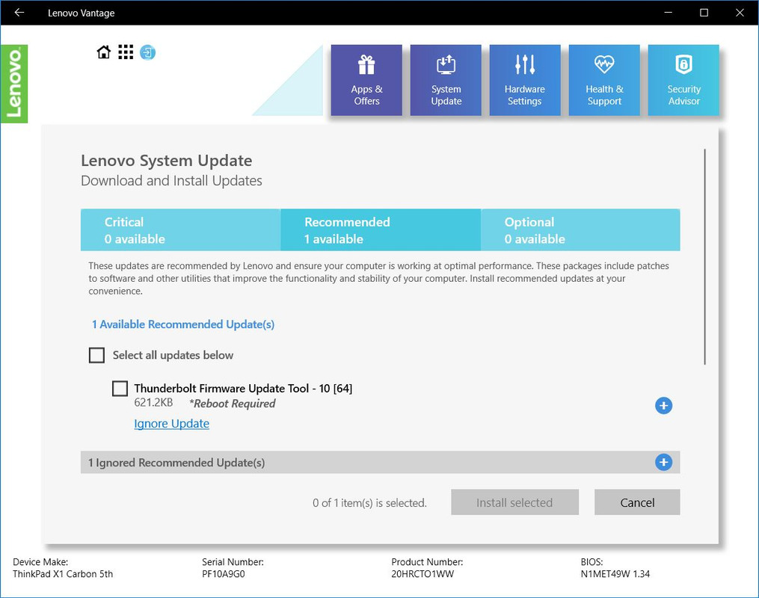Expand 1 Ignored Recommended Update(s) plus
The width and height of the screenshot is (759, 598).
coord(663,463)
